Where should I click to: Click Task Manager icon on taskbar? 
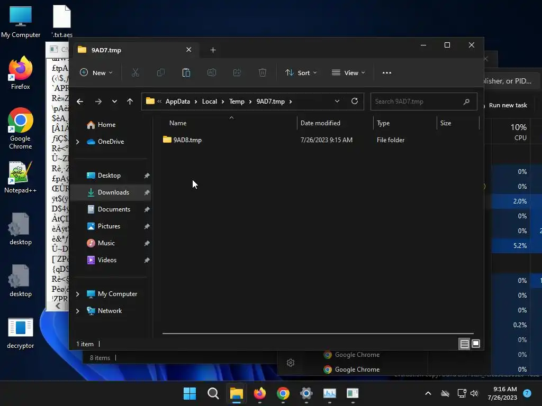tap(329, 393)
